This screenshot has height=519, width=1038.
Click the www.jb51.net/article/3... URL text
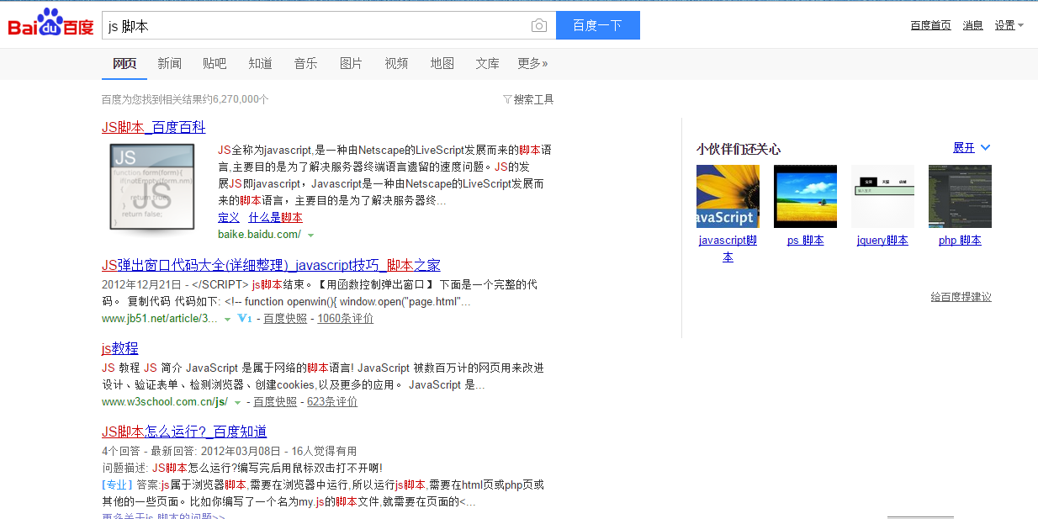click(x=160, y=319)
